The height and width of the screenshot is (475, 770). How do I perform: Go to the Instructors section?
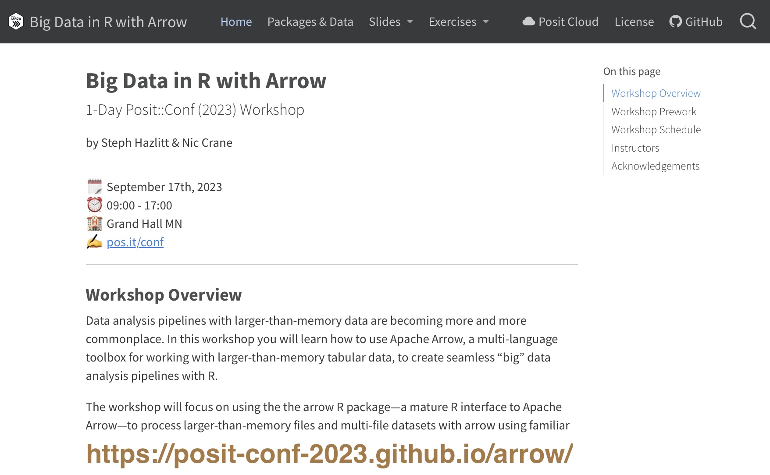tap(635, 148)
